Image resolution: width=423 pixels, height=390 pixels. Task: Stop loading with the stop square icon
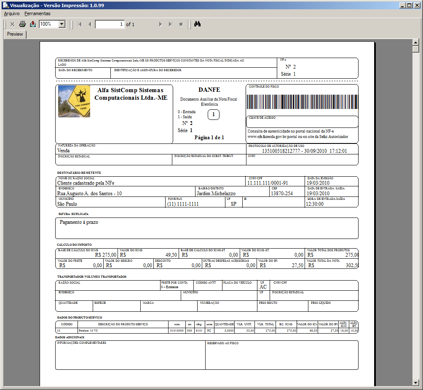click(181, 24)
